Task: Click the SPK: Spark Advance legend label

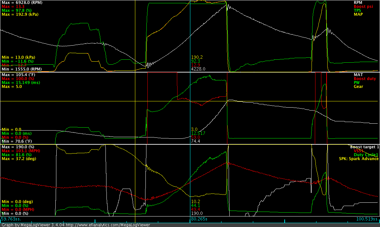Action: pyautogui.click(x=358, y=158)
